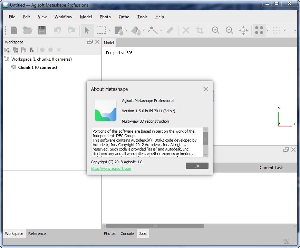Click the Jobs pane horizontal scrollbar

[155, 226]
